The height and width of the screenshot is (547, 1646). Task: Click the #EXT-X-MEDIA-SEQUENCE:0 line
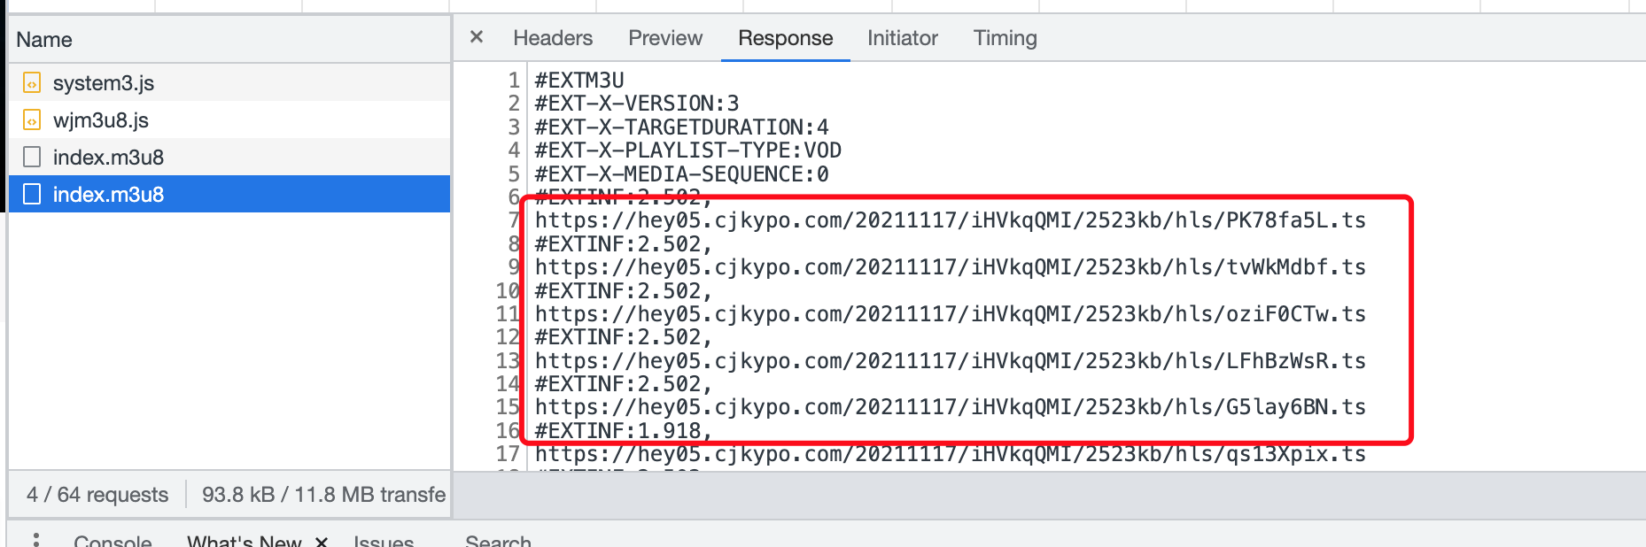[682, 174]
